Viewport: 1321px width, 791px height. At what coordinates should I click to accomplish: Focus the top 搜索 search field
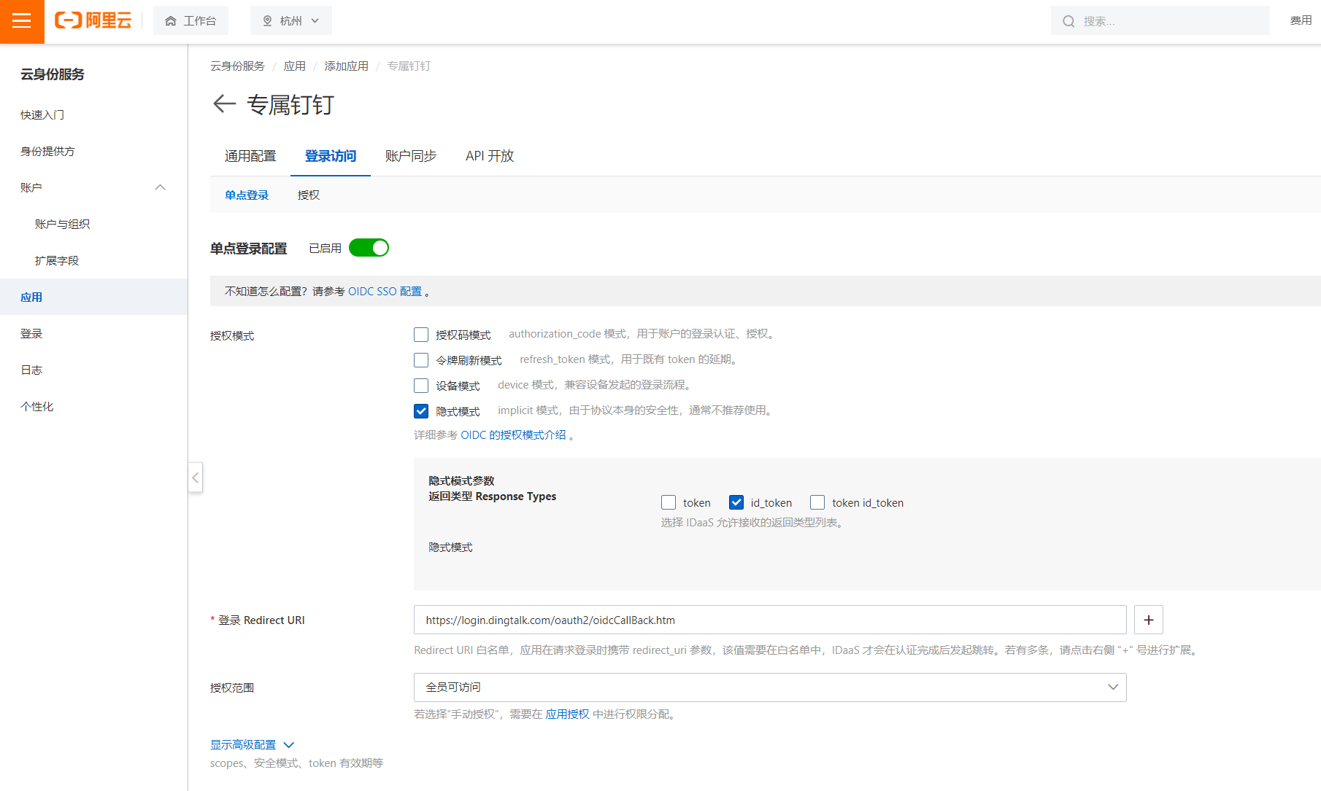click(1160, 21)
